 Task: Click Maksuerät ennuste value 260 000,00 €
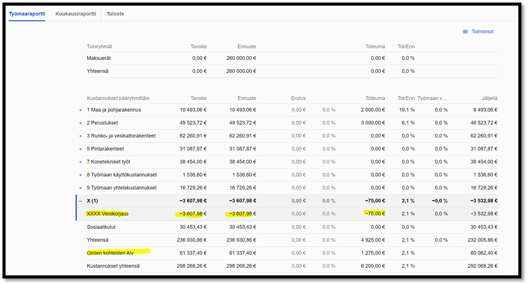[241, 58]
